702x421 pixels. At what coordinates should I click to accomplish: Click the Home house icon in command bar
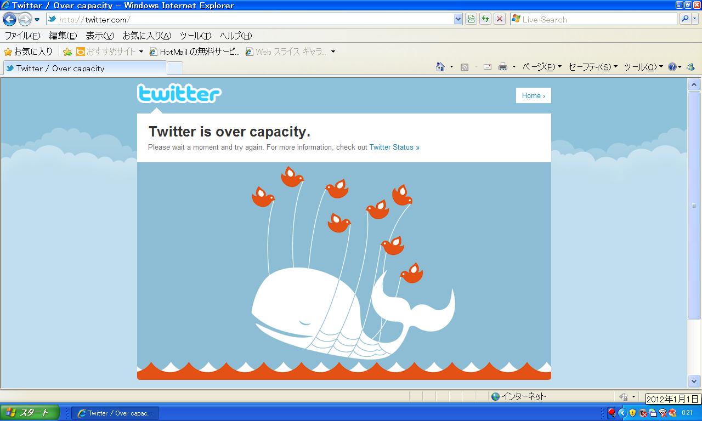point(440,67)
